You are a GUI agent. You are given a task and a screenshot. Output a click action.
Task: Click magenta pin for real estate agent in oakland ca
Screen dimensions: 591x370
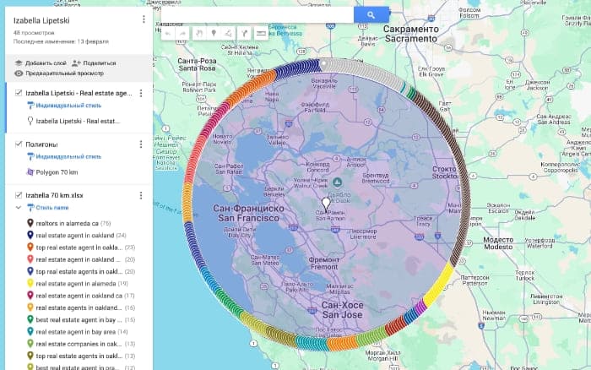pos(30,296)
